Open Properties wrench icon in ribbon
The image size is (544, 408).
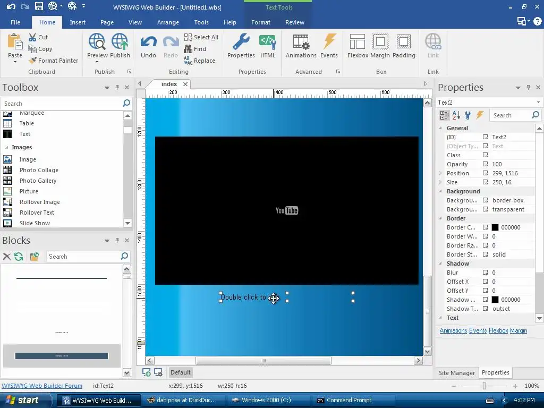click(241, 41)
